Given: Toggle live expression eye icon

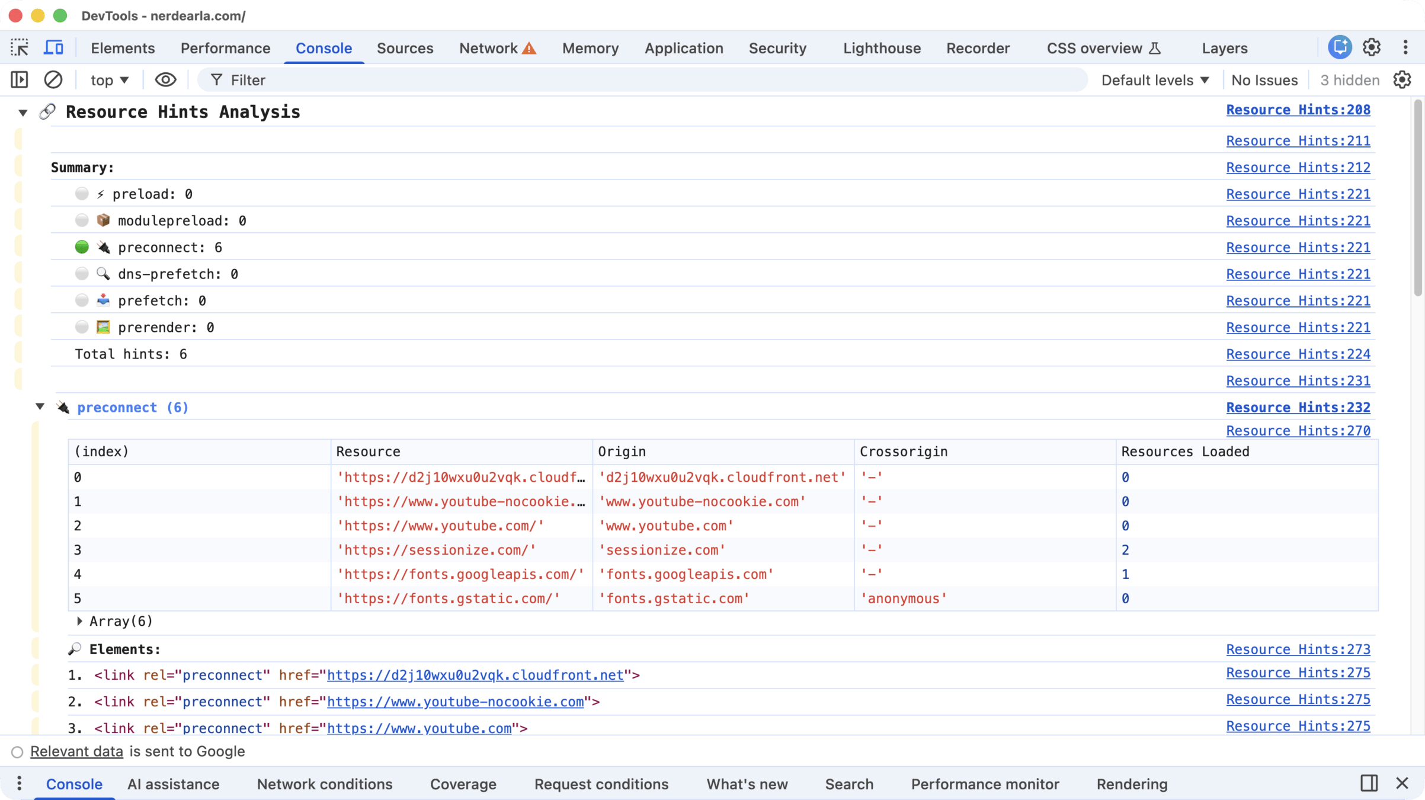Looking at the screenshot, I should [165, 79].
